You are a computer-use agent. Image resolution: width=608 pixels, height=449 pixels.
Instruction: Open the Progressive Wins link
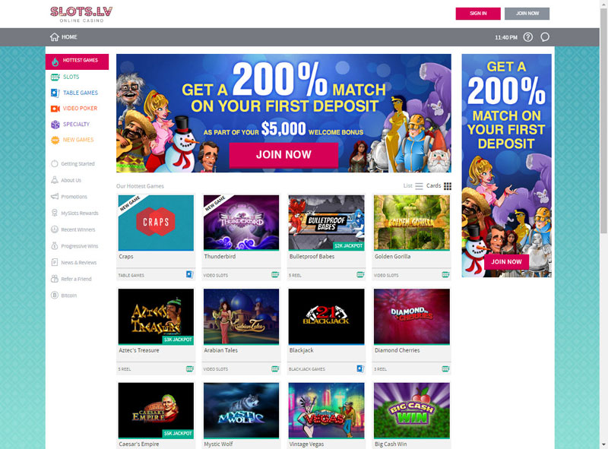tap(80, 246)
